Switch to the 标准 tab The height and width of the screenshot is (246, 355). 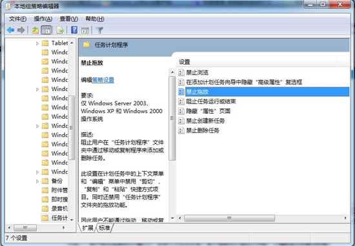105,228
